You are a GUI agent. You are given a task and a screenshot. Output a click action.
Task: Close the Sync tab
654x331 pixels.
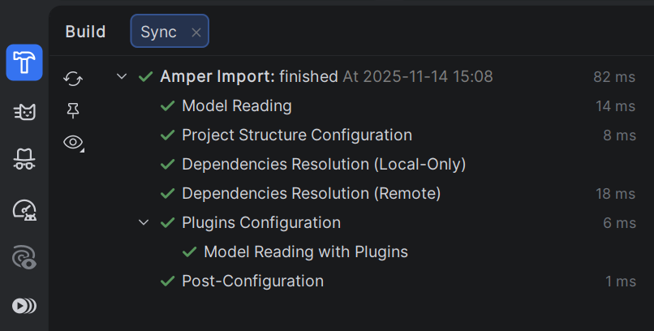196,32
